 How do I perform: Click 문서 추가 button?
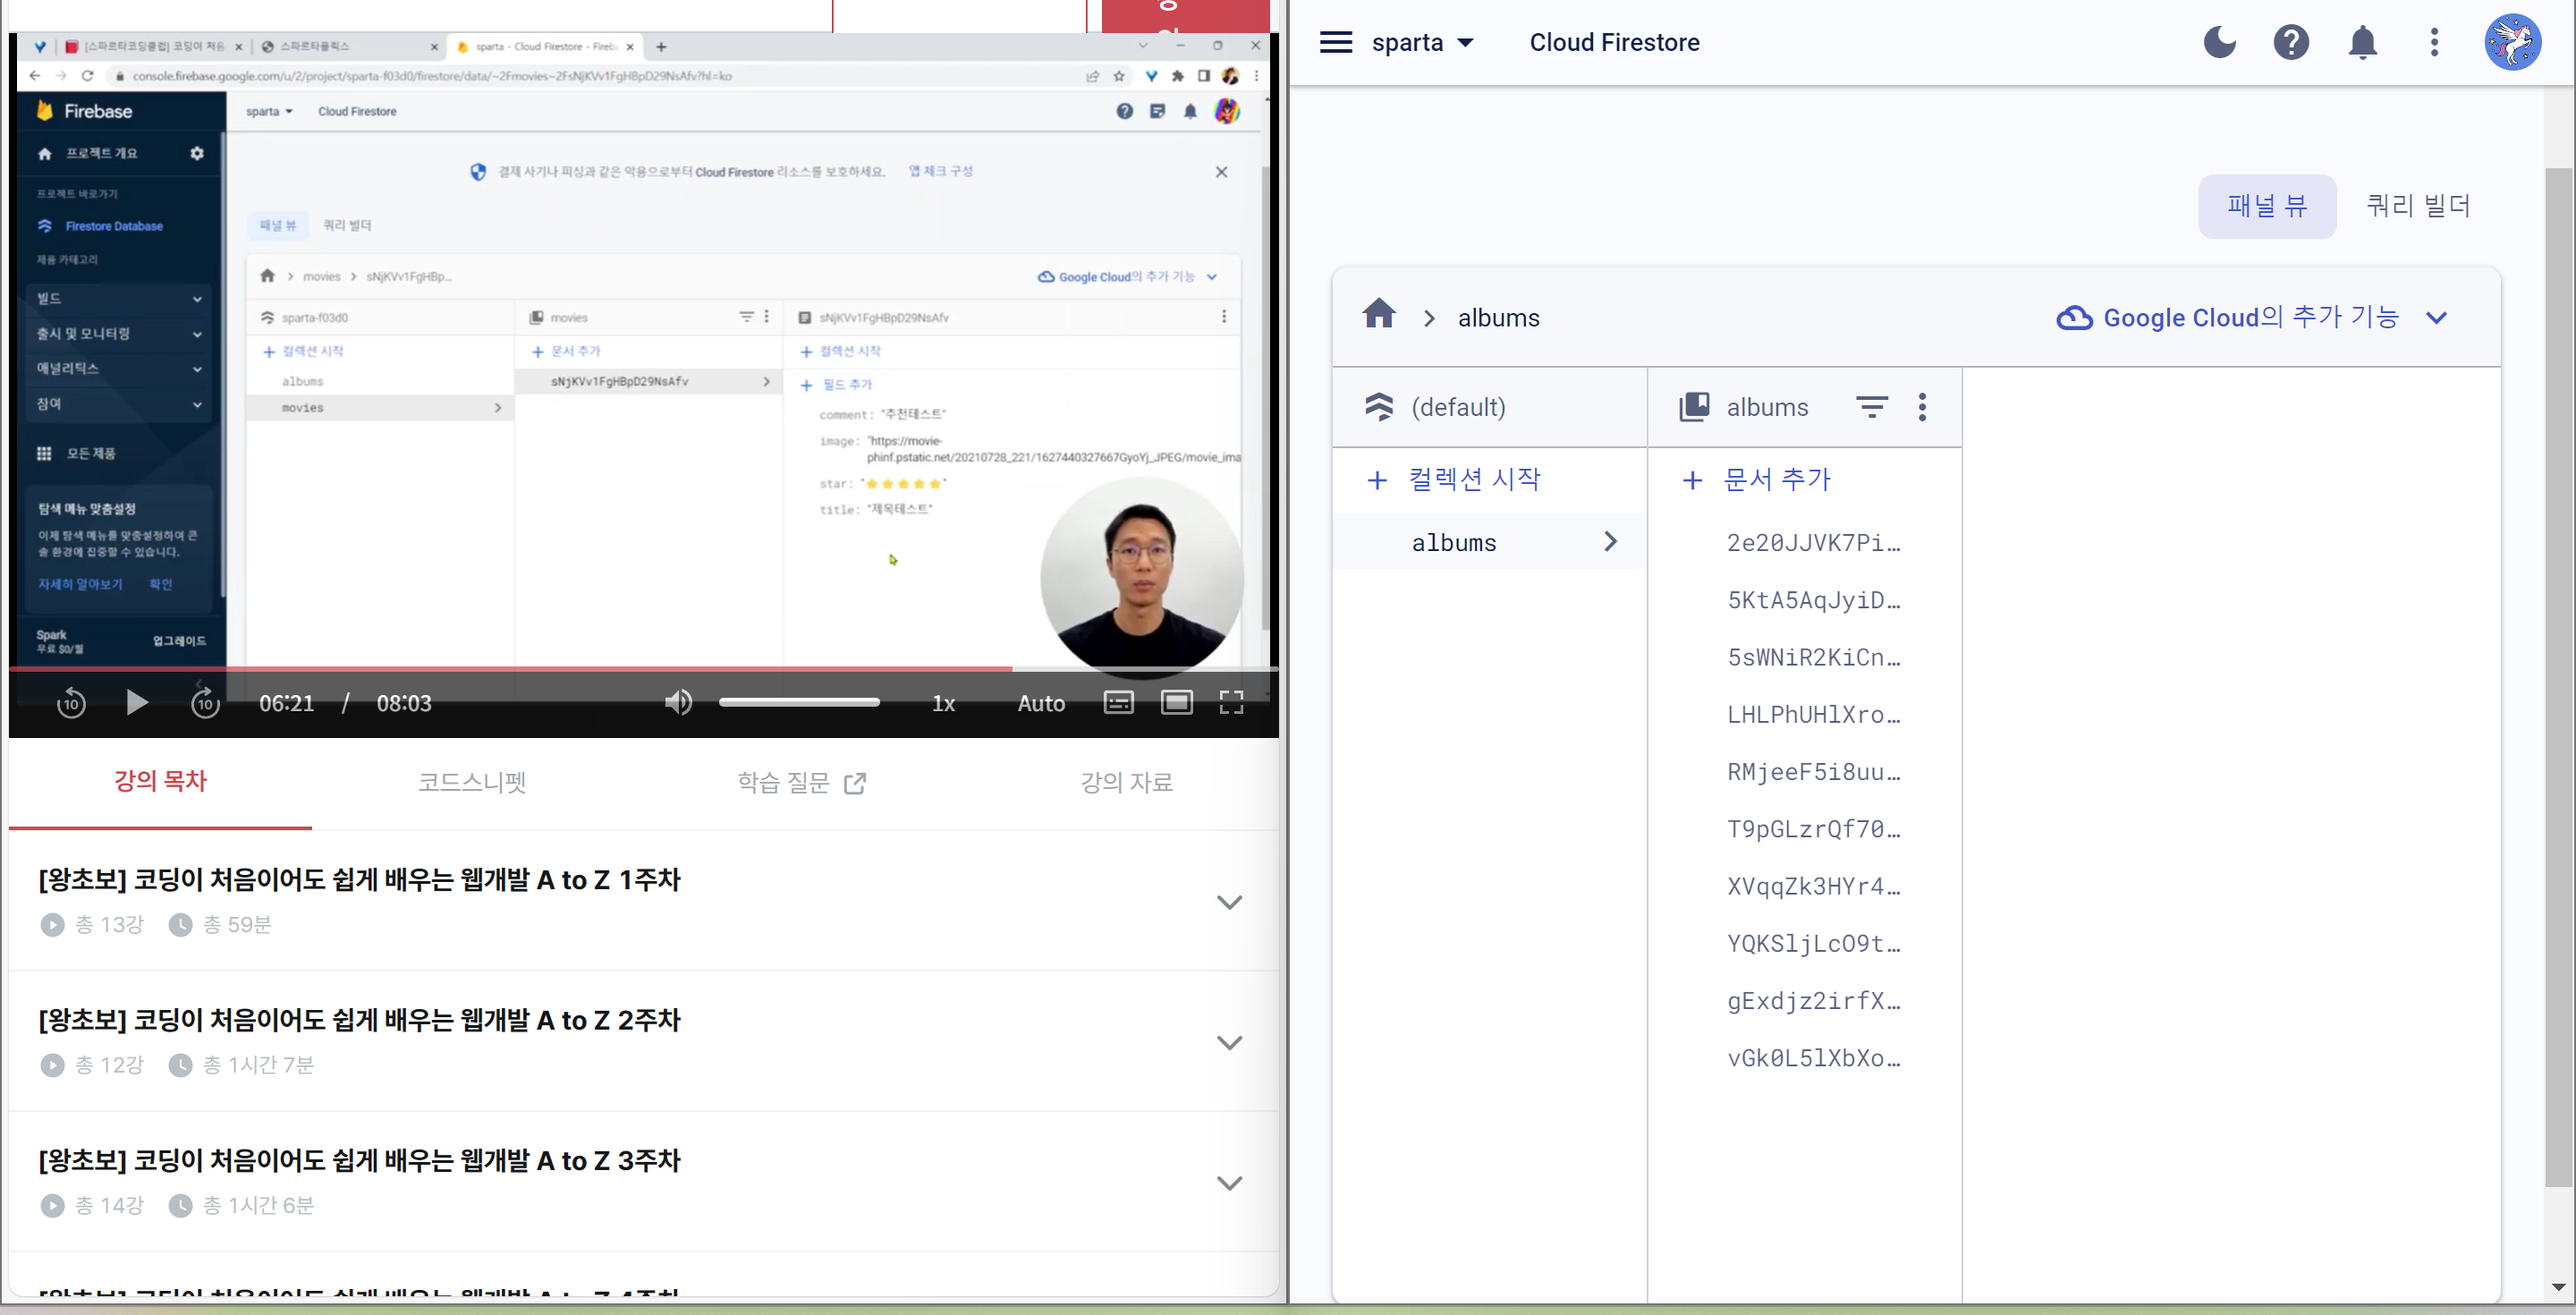[1758, 480]
